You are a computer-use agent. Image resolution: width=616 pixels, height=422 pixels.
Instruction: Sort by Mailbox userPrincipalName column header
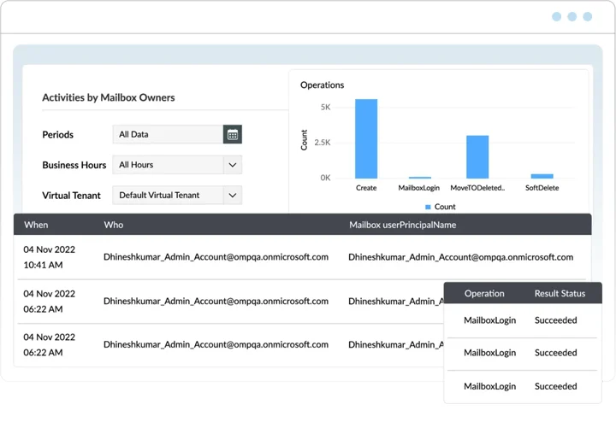click(403, 225)
